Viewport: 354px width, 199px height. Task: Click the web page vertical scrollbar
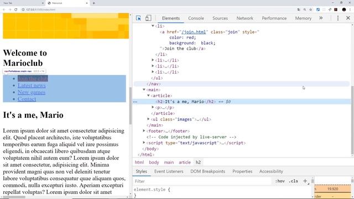click(131, 106)
